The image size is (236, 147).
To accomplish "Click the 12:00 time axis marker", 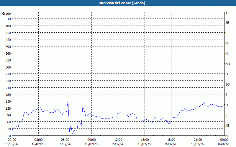I will (x=118, y=140).
